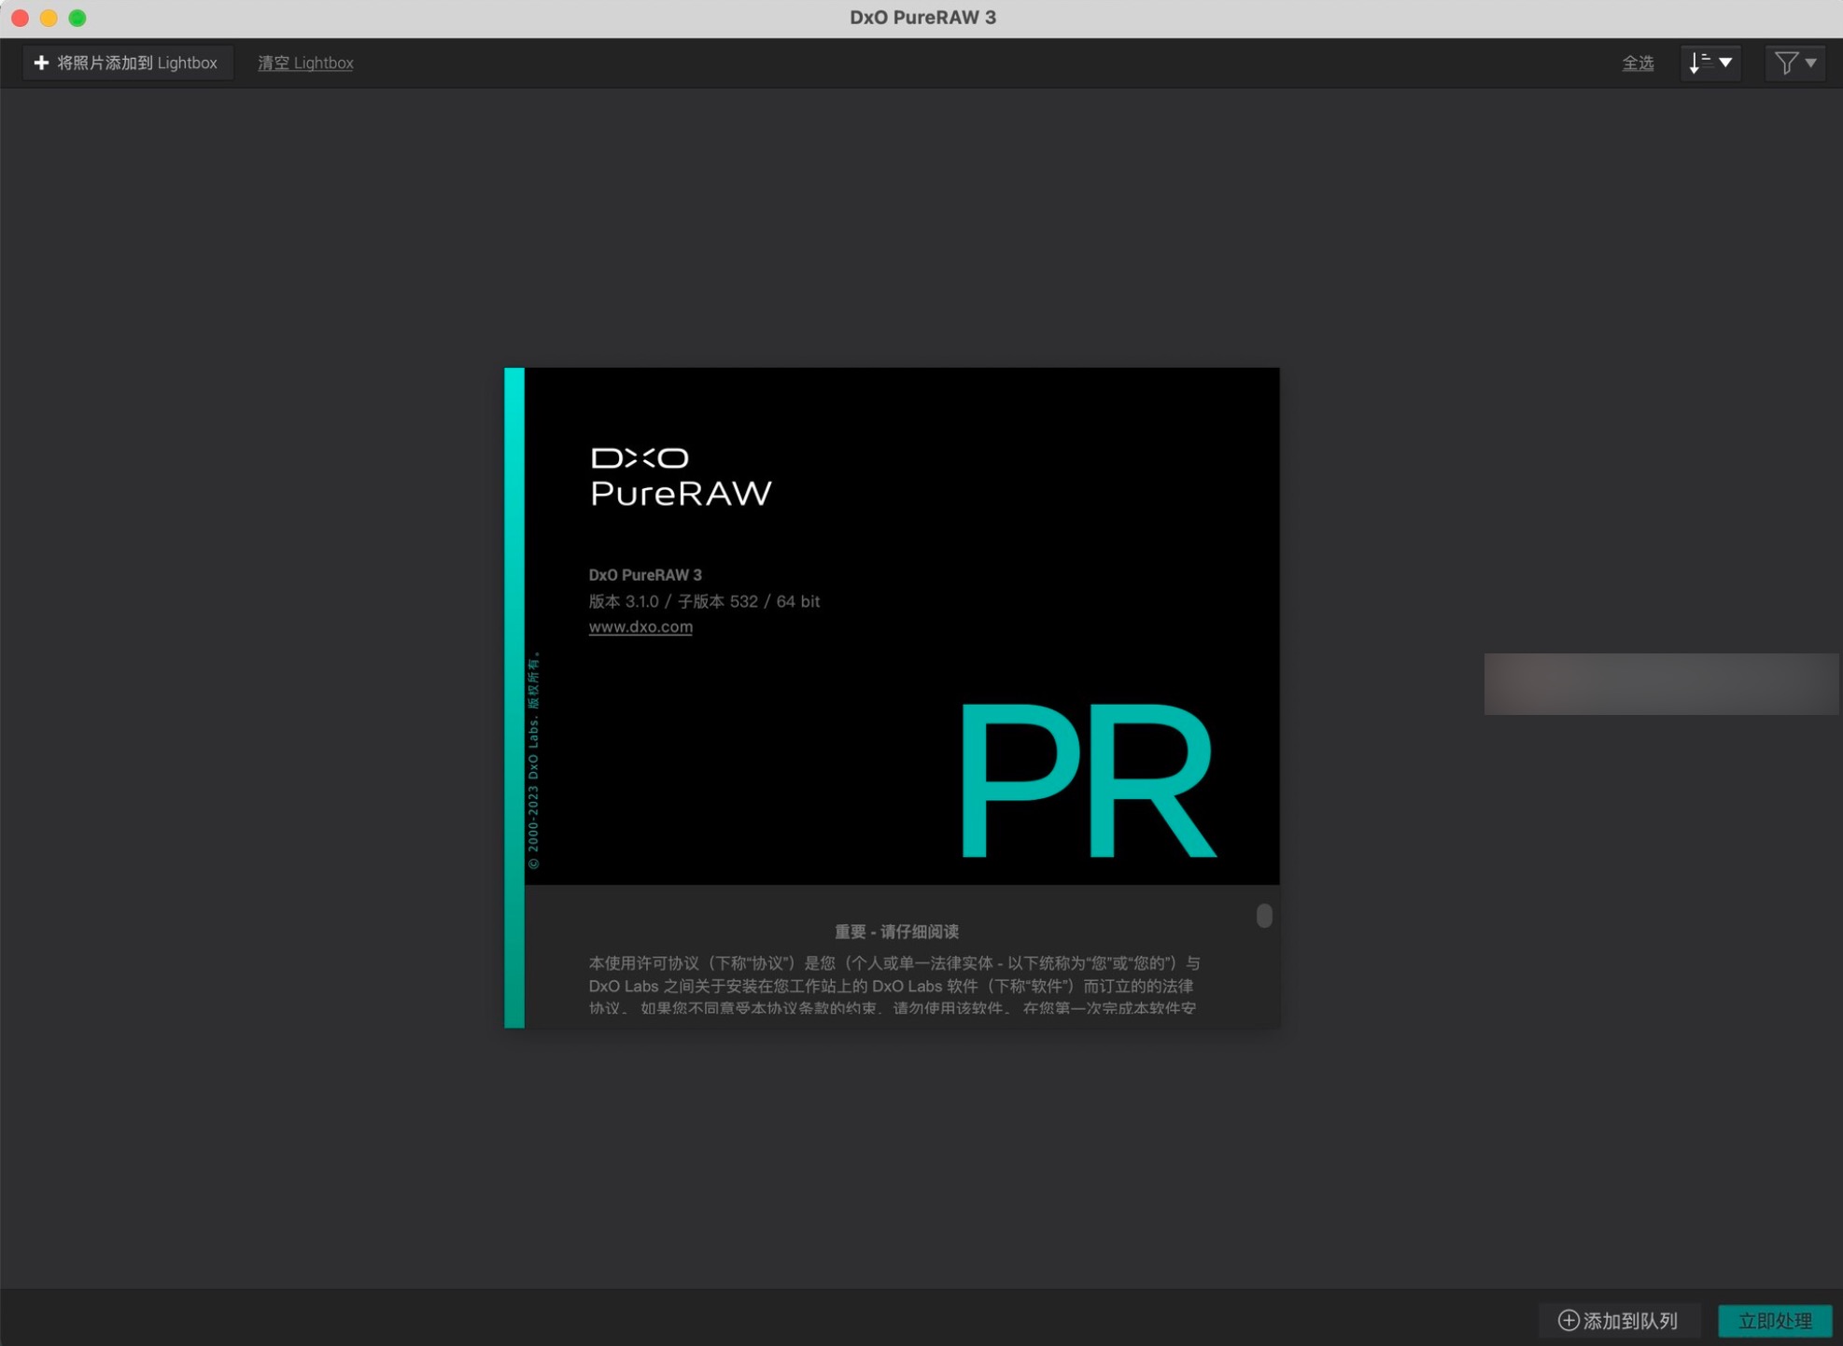This screenshot has width=1843, height=1346.
Task: Click the large PR emblem
Action: (x=1088, y=780)
